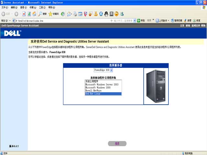Click the Forward navigation arrow

tap(16, 14)
